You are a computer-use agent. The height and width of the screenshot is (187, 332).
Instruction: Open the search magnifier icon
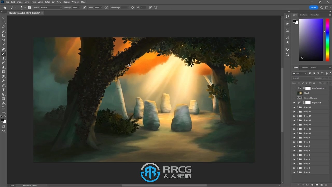click(322, 8)
